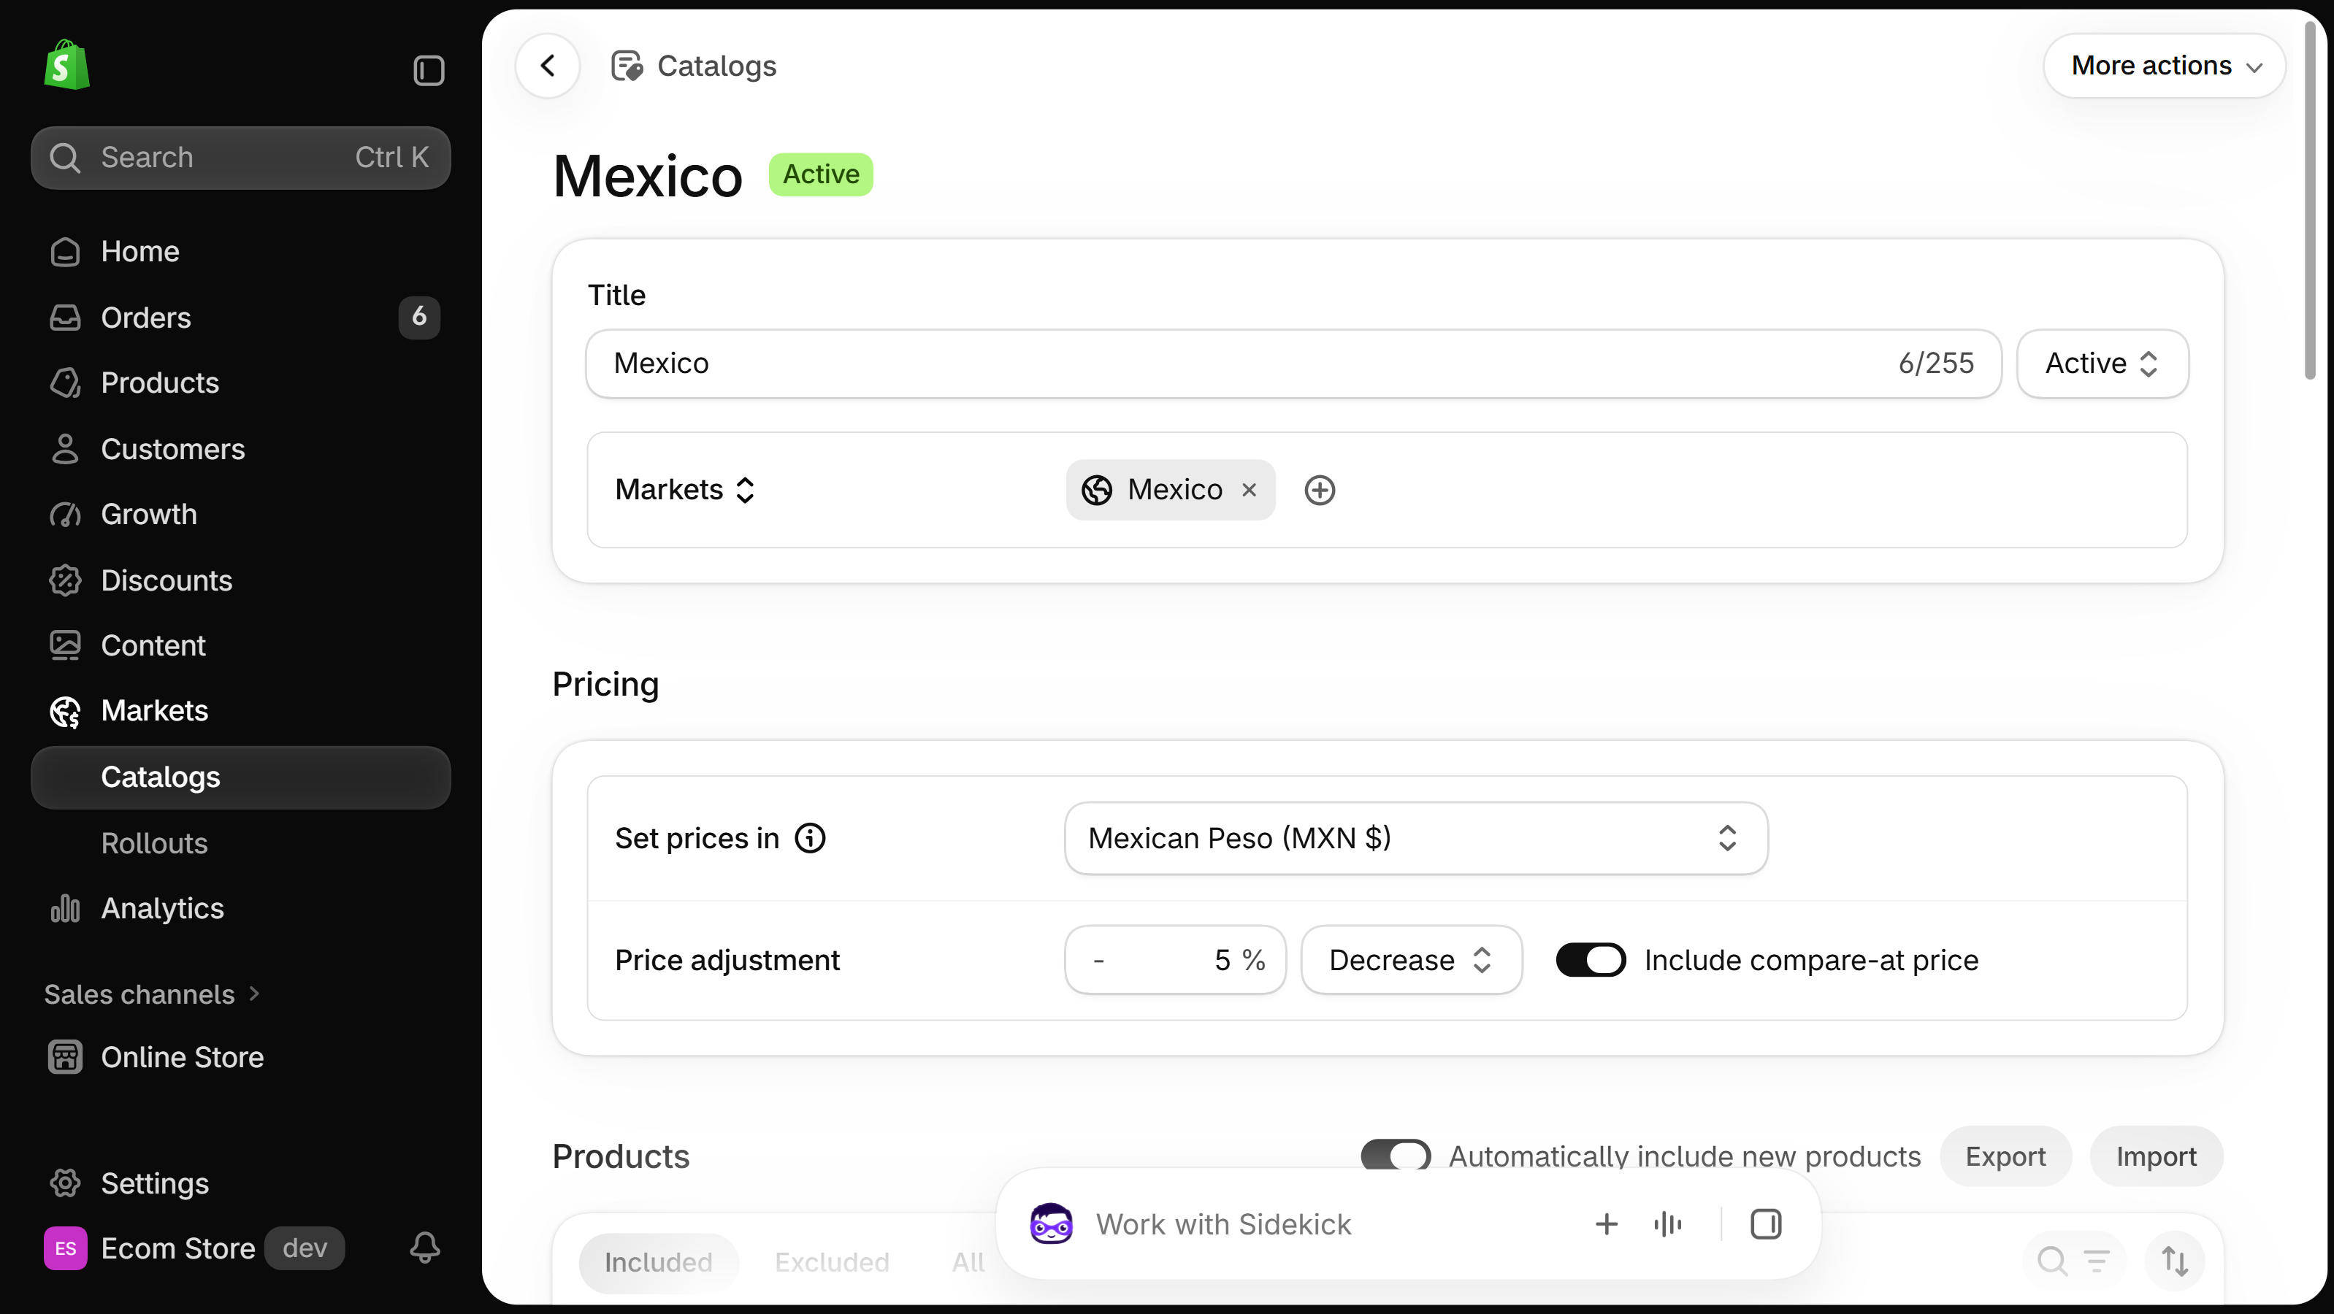The width and height of the screenshot is (2334, 1314).
Task: Click the Online Store icon
Action: pos(65,1057)
